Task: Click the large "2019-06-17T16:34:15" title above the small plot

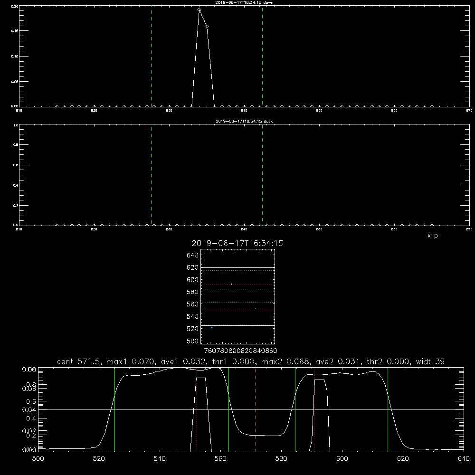Action: tap(237, 243)
